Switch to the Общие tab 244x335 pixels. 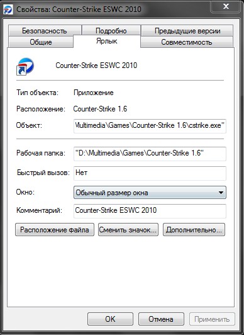pos(41,42)
